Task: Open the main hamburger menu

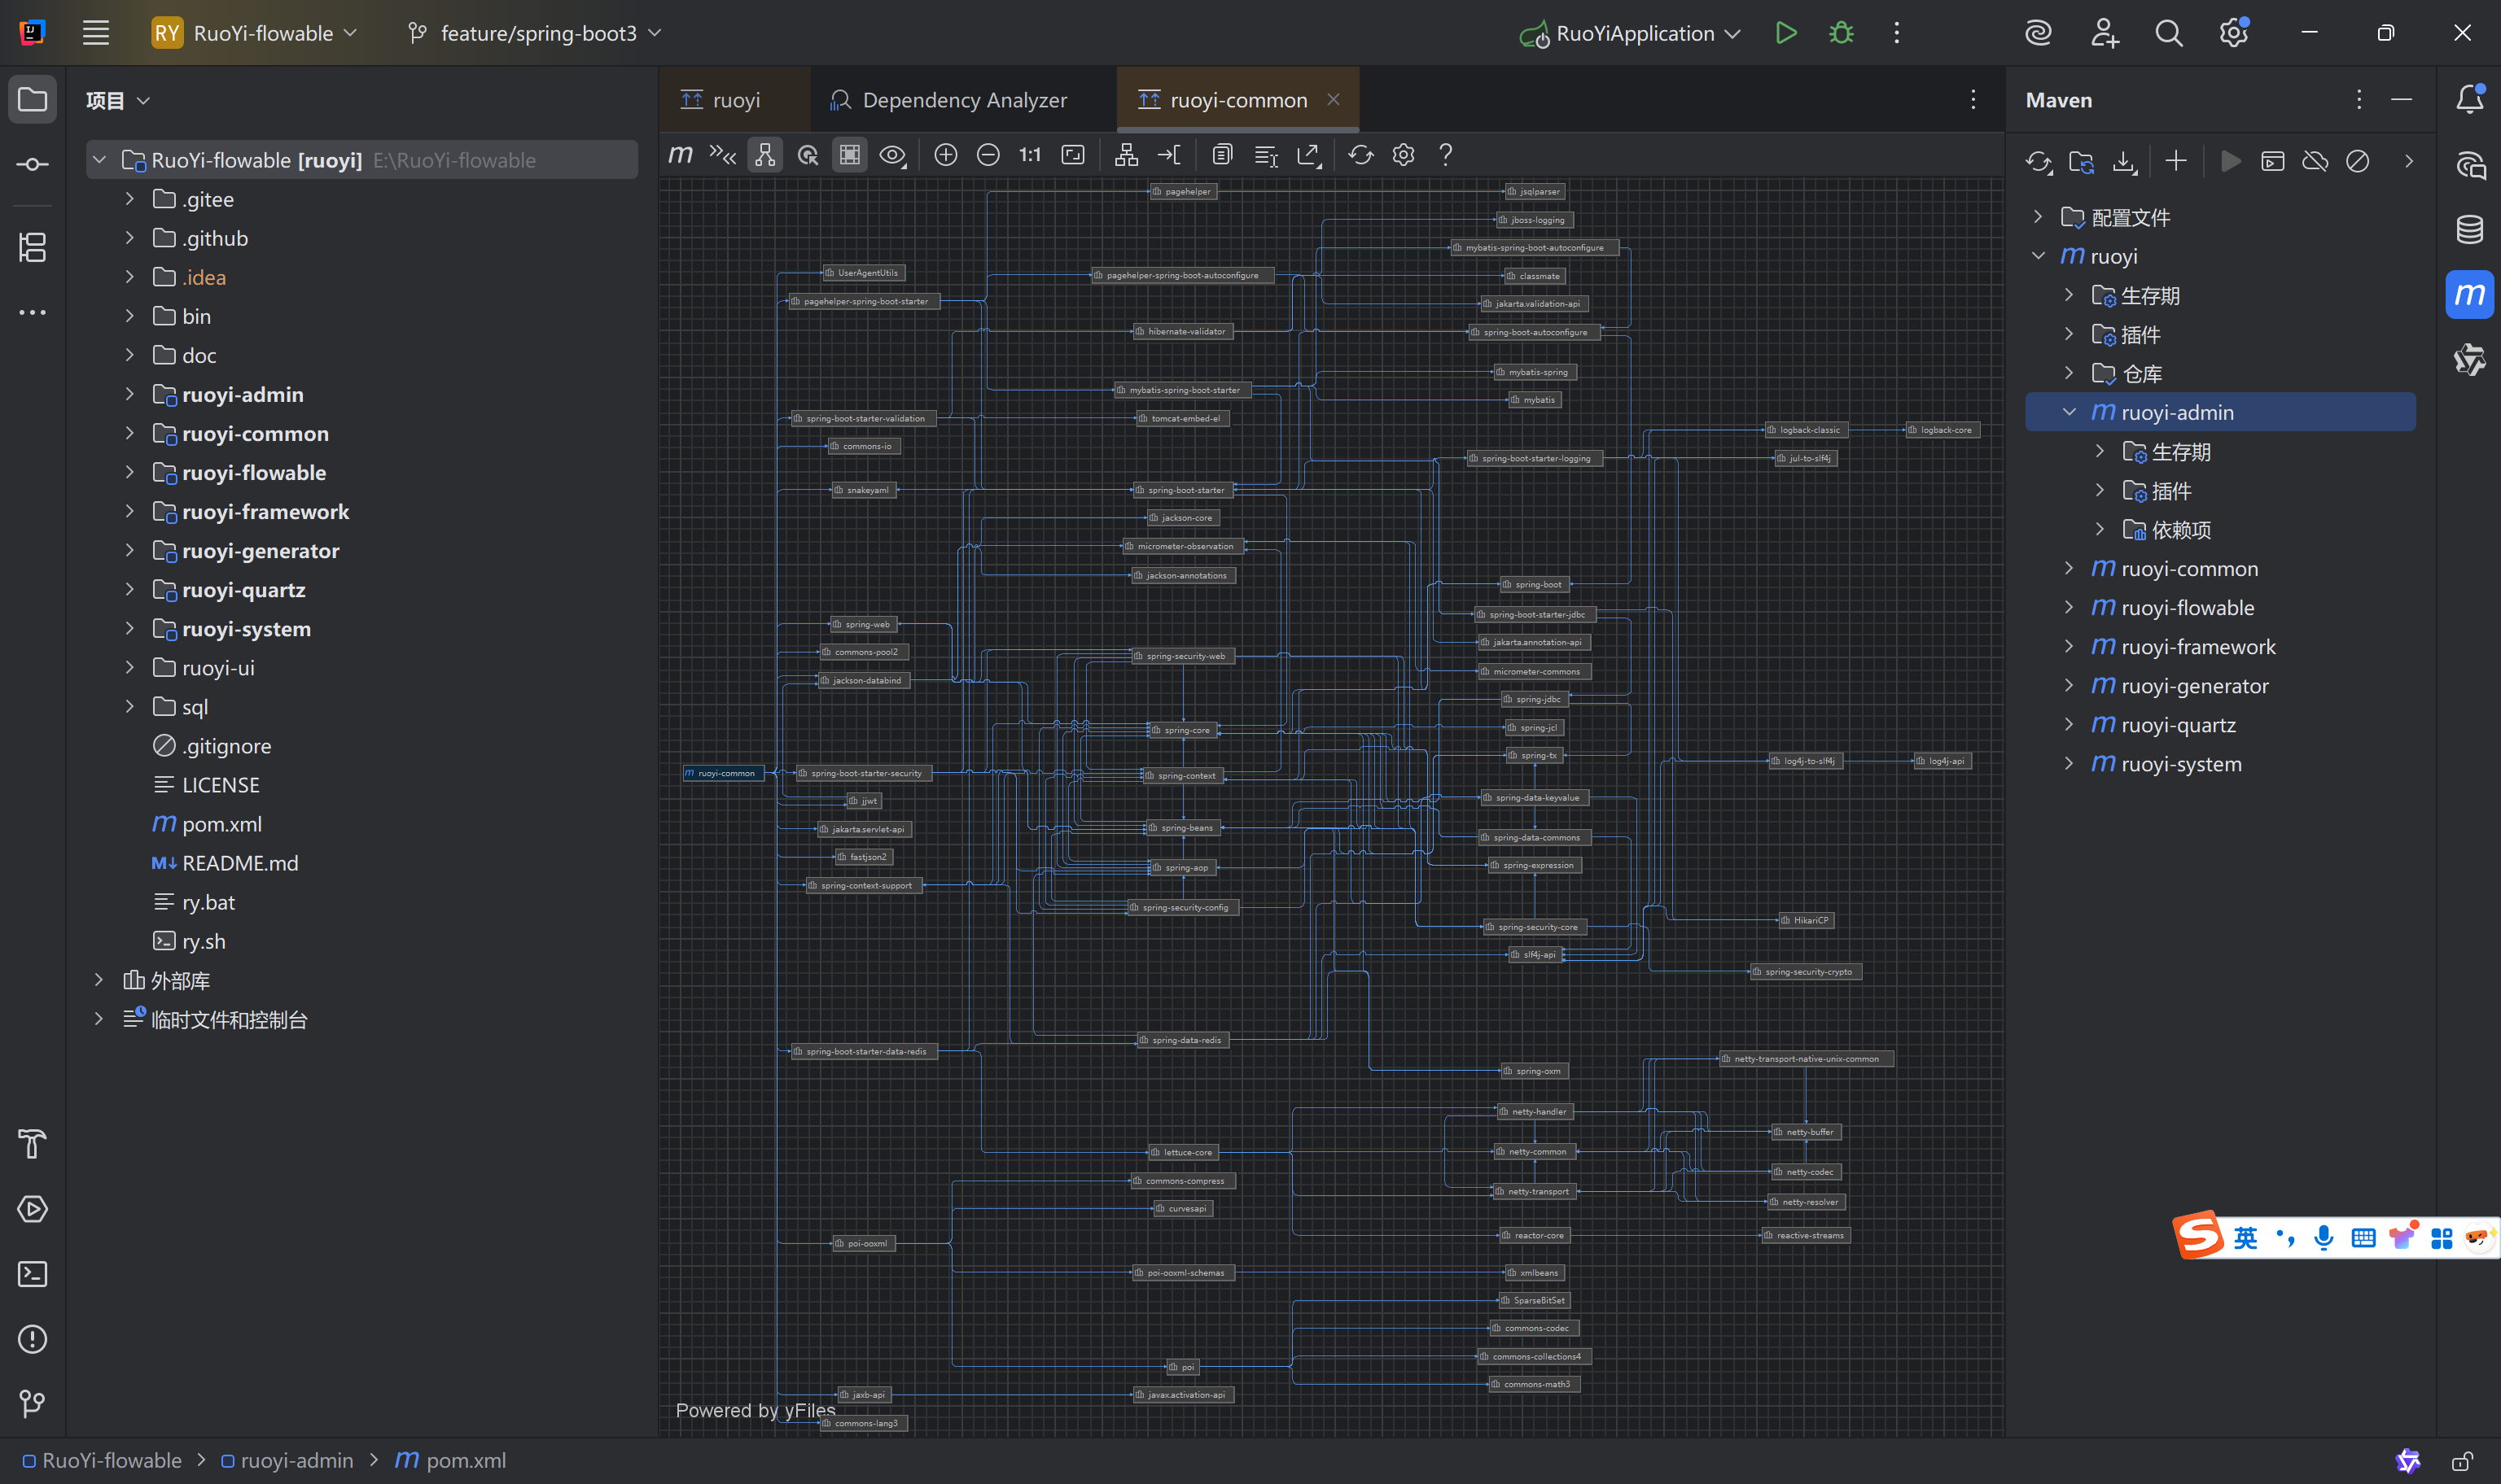Action: pyautogui.click(x=96, y=33)
